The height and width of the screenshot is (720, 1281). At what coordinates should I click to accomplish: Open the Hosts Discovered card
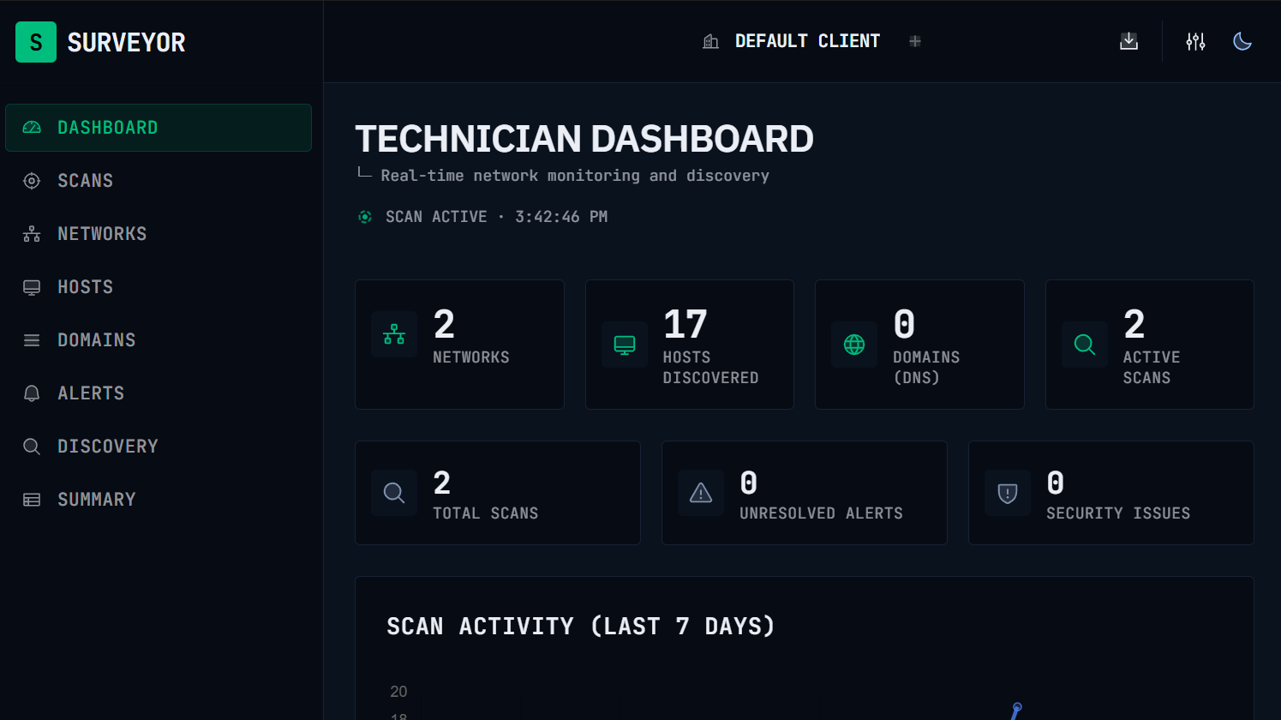(x=689, y=345)
